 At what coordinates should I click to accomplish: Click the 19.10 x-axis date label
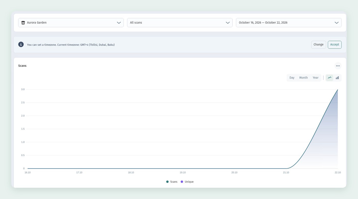click(x=183, y=172)
